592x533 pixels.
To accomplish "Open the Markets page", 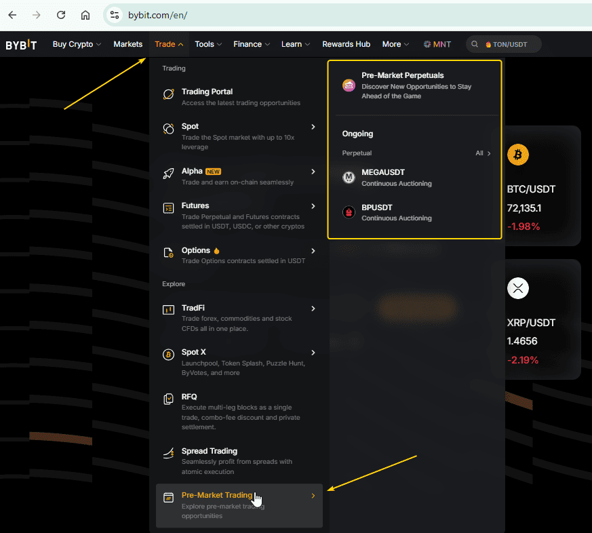I will tap(128, 44).
